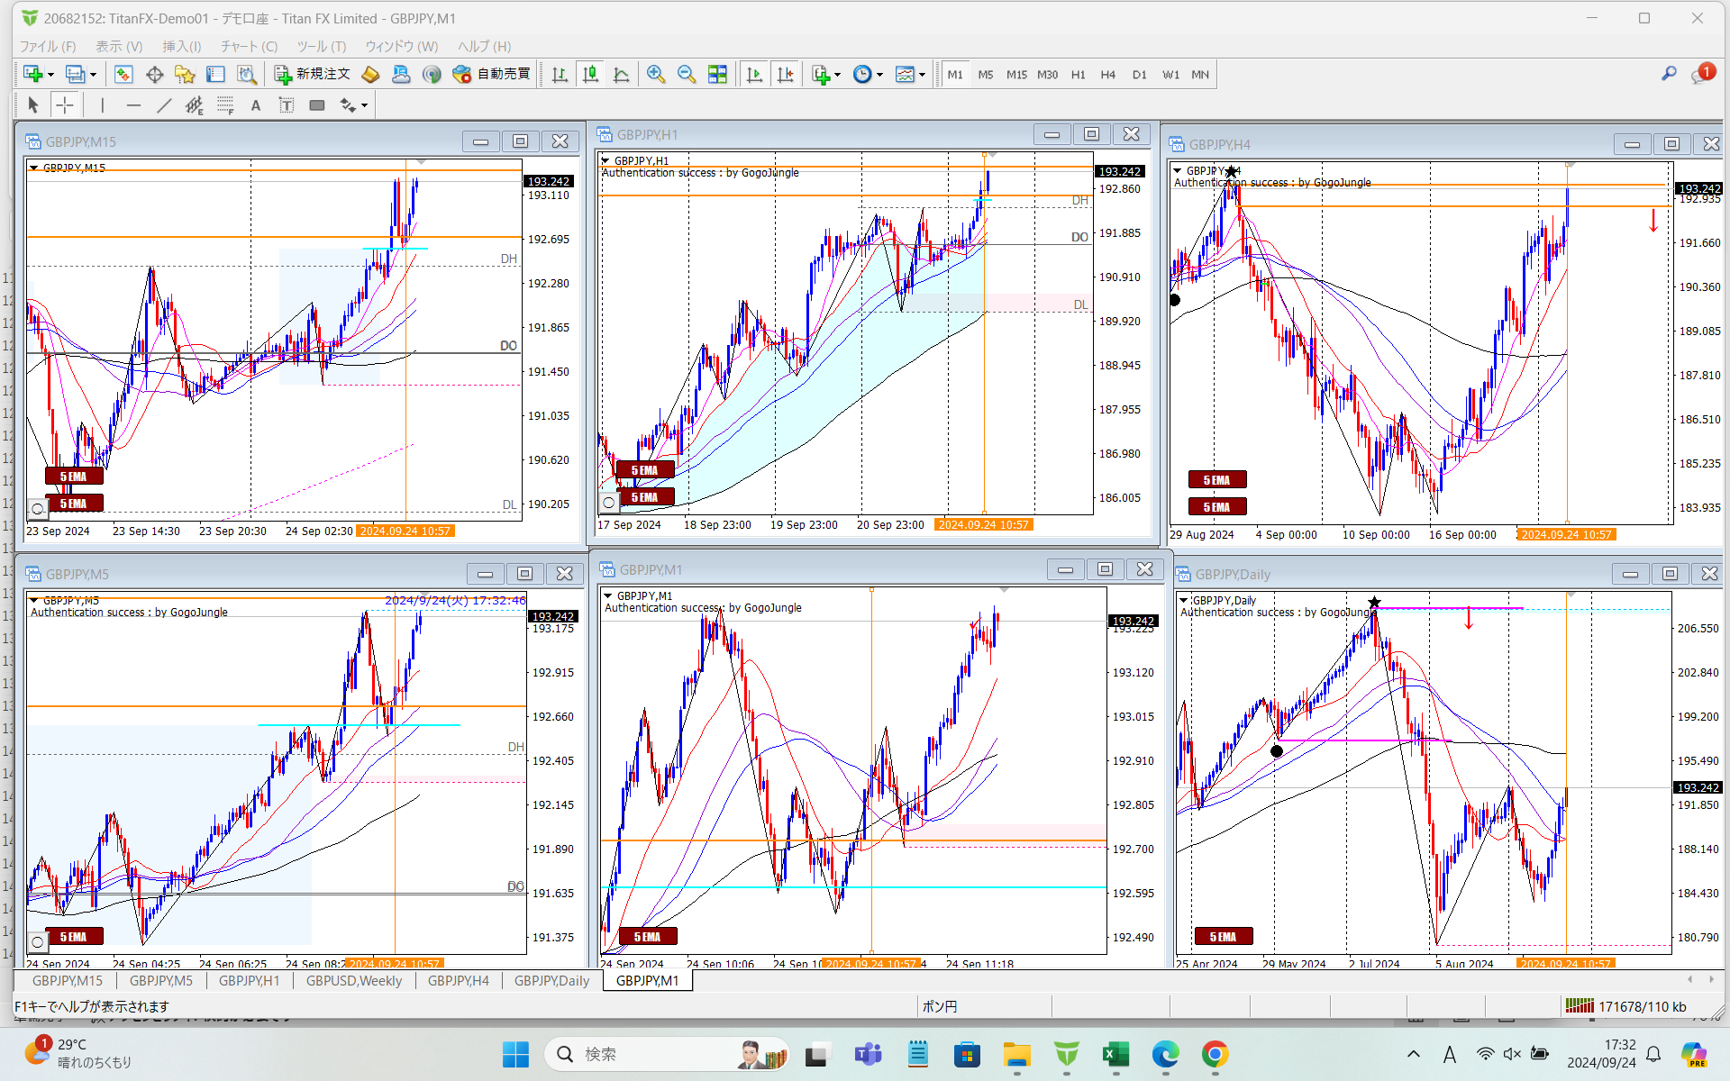
Task: Switch chart to candlestick display
Action: [590, 75]
